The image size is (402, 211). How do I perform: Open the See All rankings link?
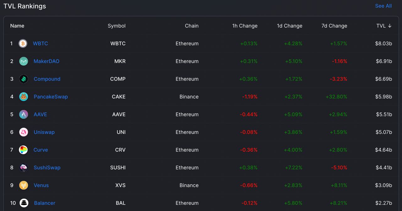[x=383, y=6]
